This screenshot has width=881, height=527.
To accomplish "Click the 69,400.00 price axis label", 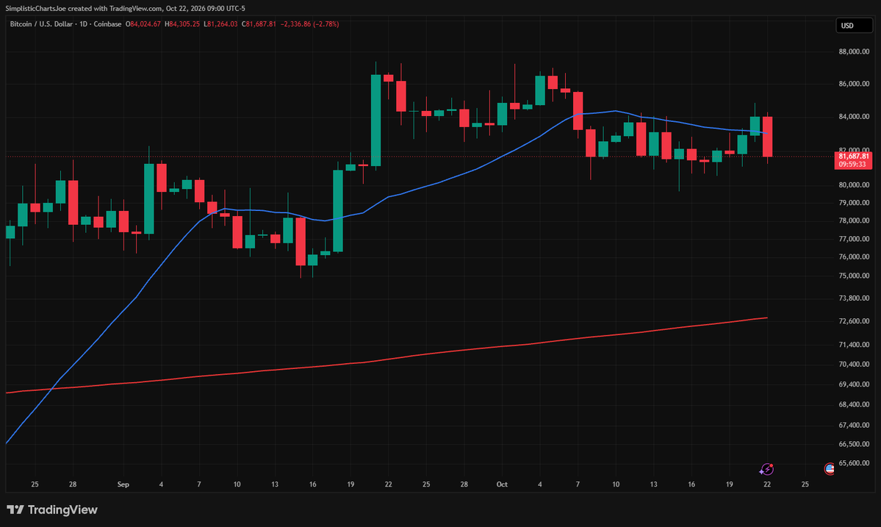I will [x=854, y=384].
